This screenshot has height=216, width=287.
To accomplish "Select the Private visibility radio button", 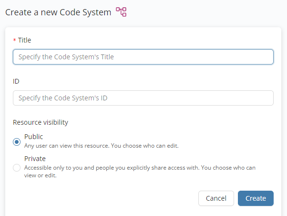I will (17, 167).
